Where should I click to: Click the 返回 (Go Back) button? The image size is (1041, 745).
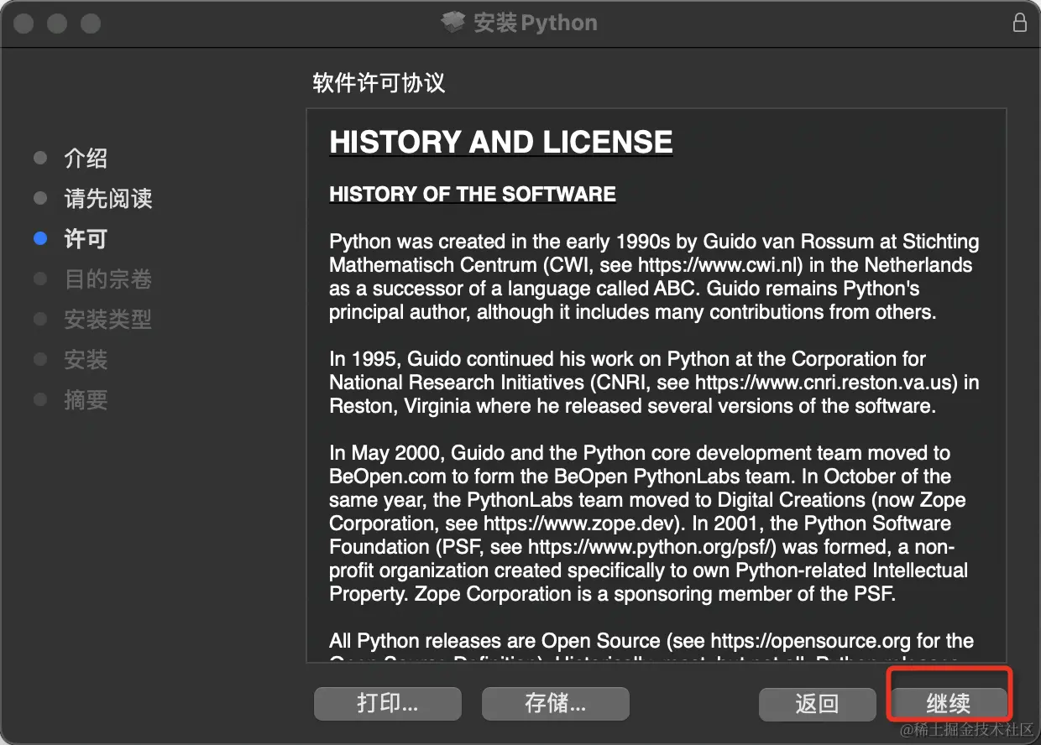point(817,703)
